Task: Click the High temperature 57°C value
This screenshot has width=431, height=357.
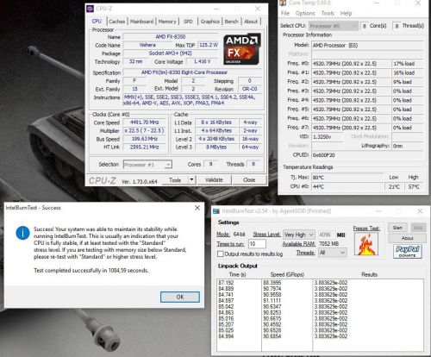Action: [414, 186]
